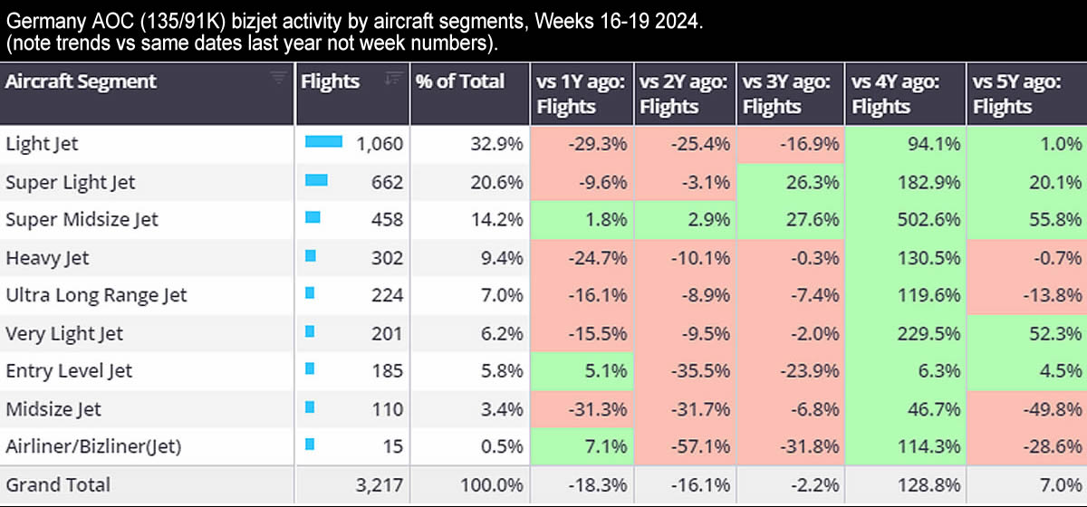Click the Airliner/Bizliner flights bar indicator
1087x507 pixels.
click(x=310, y=444)
